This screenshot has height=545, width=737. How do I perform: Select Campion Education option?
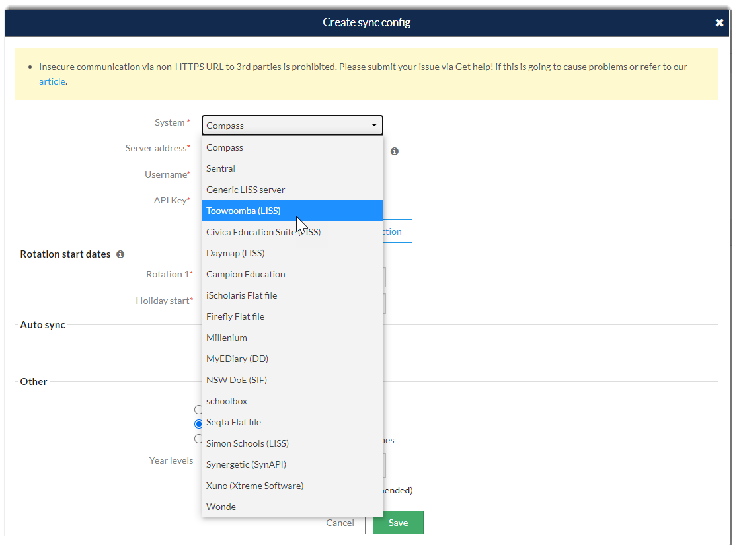click(292, 274)
